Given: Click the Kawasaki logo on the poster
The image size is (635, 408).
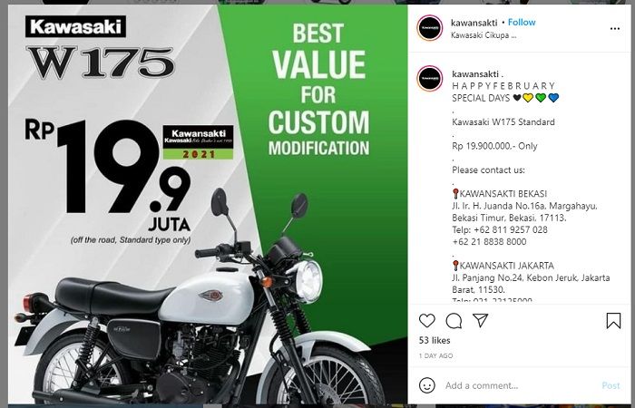Looking at the screenshot, I should pos(75,26).
